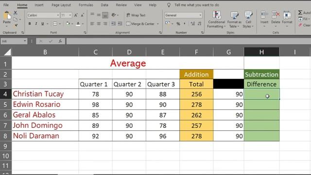311x175 pixels.
Task: Toggle Bold formatting
Action: [30, 24]
